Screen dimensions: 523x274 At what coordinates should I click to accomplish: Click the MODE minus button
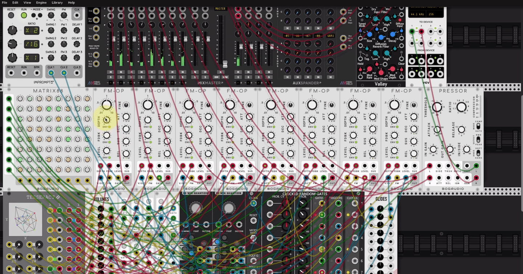33,15
